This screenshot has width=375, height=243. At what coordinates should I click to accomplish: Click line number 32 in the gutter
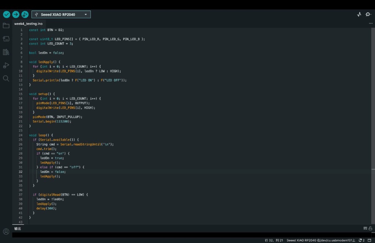(x=21, y=172)
